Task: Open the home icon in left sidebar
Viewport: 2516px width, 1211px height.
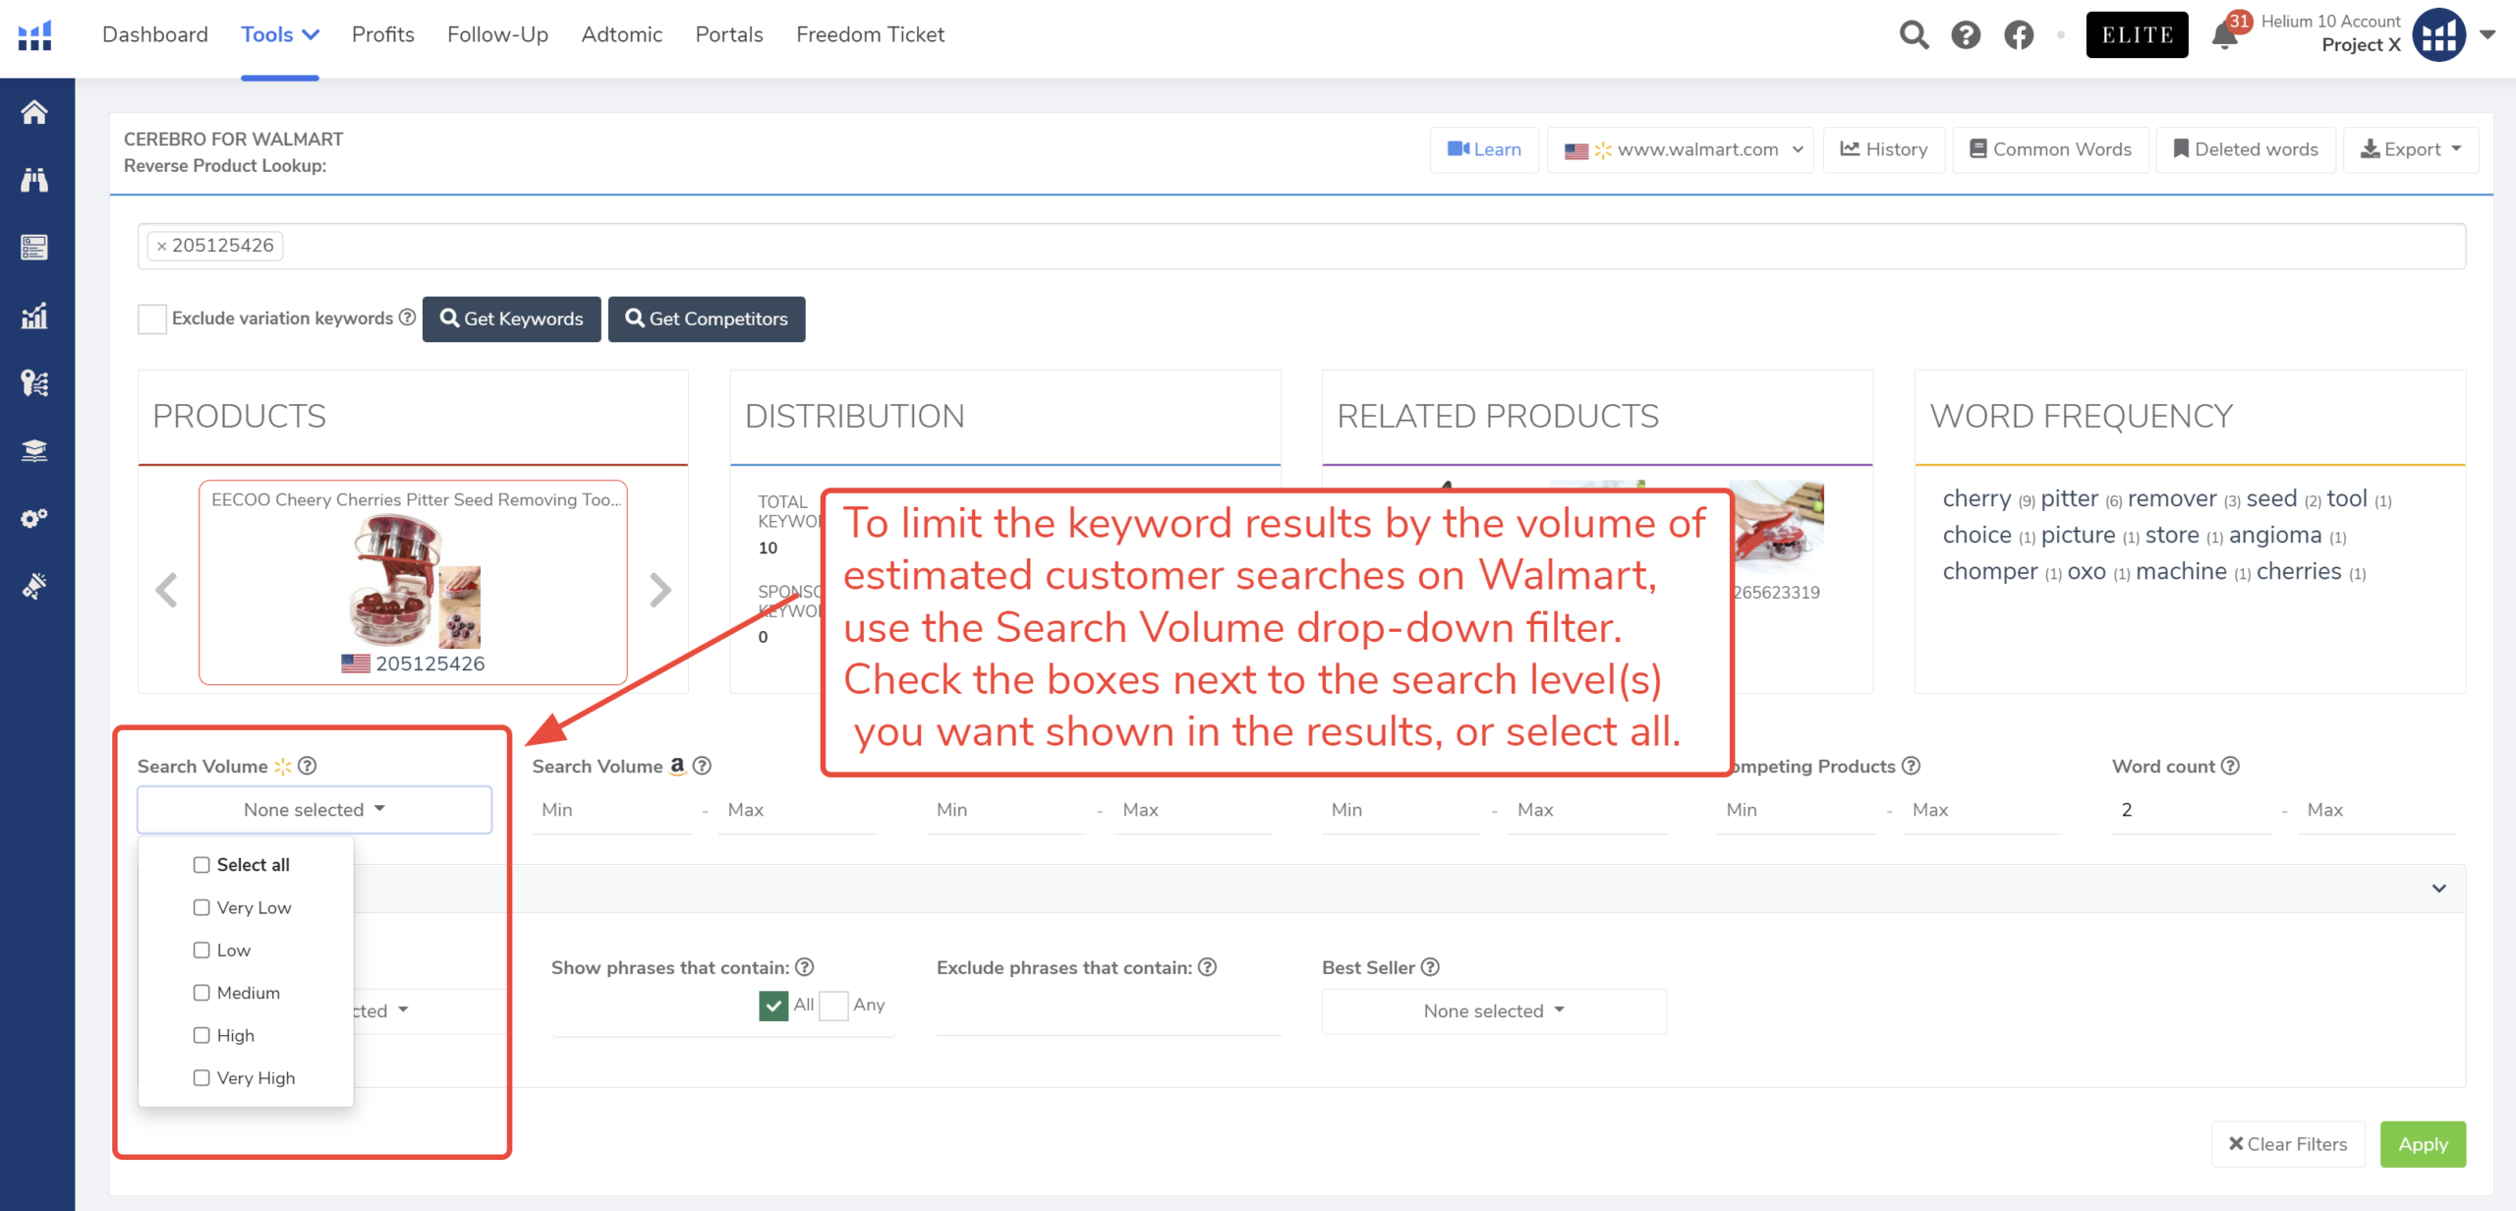Action: tap(34, 112)
